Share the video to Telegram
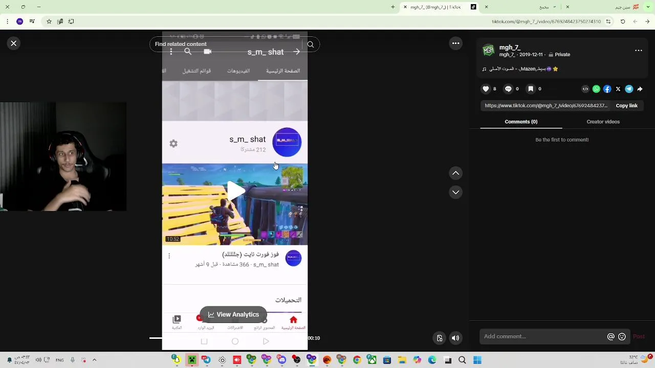The width and height of the screenshot is (655, 368). coord(629,89)
